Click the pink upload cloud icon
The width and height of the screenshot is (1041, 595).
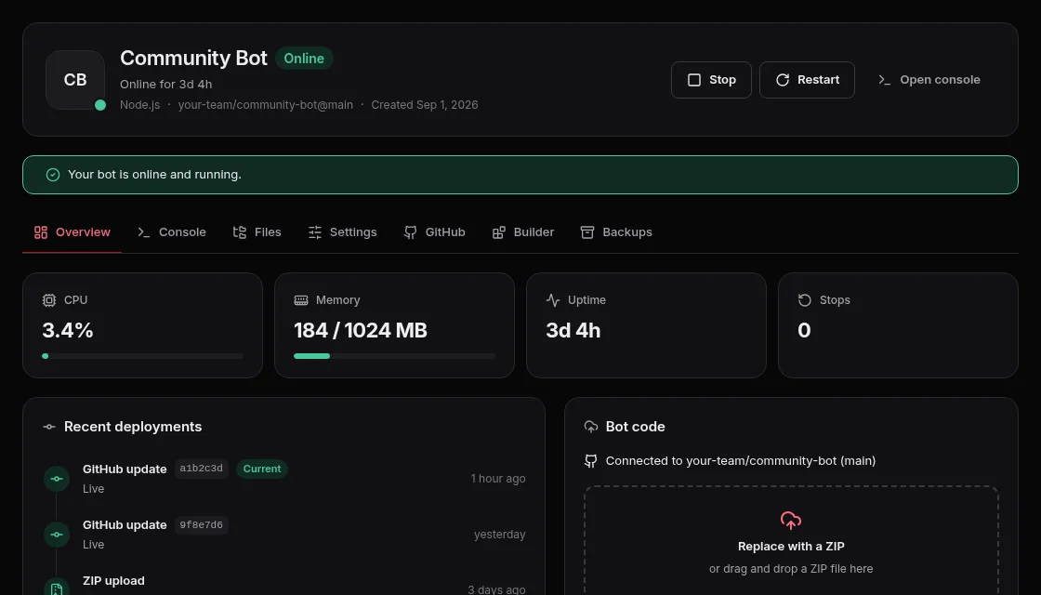coord(791,521)
